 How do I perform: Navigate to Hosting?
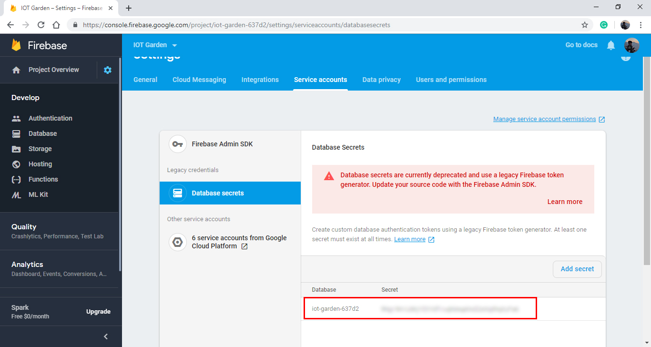coord(41,164)
